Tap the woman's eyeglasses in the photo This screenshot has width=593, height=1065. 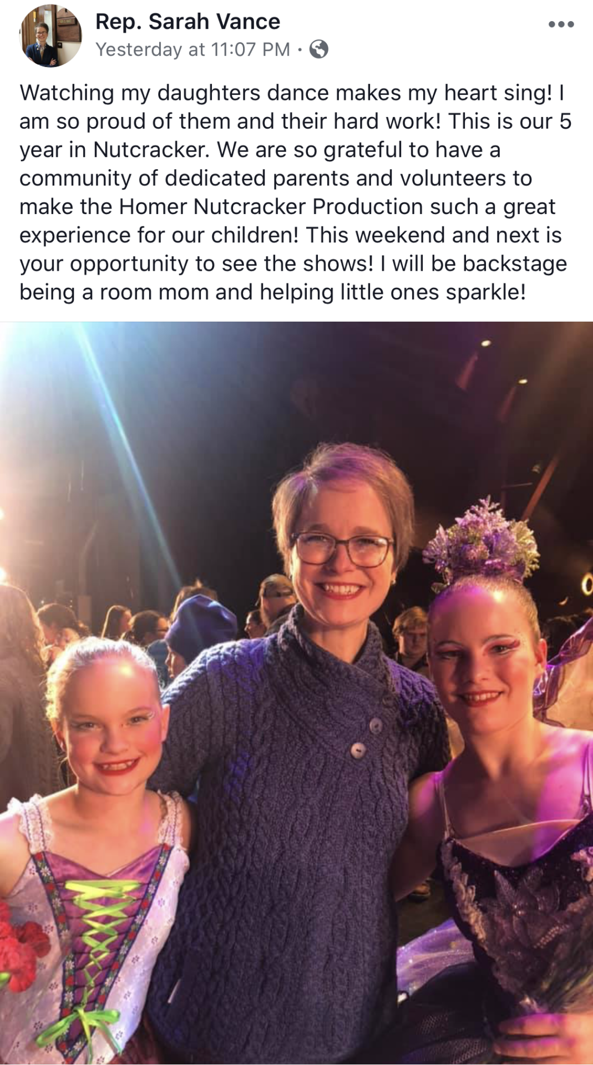[342, 547]
